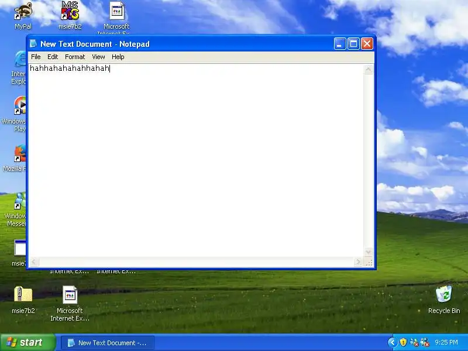Open the File menu in Notepad
468x351 pixels.
tap(36, 57)
